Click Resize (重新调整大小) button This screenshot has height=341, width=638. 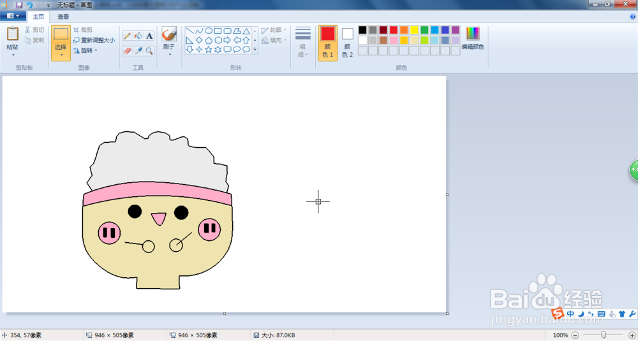coord(94,40)
